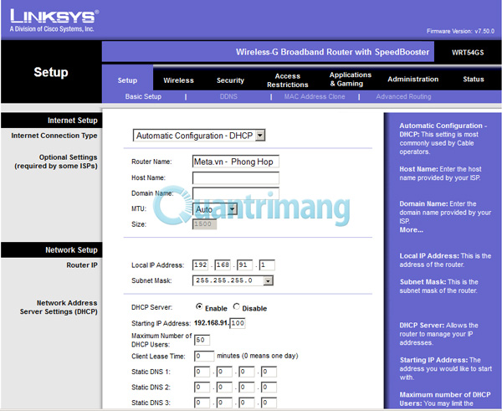Image resolution: width=502 pixels, height=411 pixels.
Task: Click the Router IP label
Action: coord(82,265)
